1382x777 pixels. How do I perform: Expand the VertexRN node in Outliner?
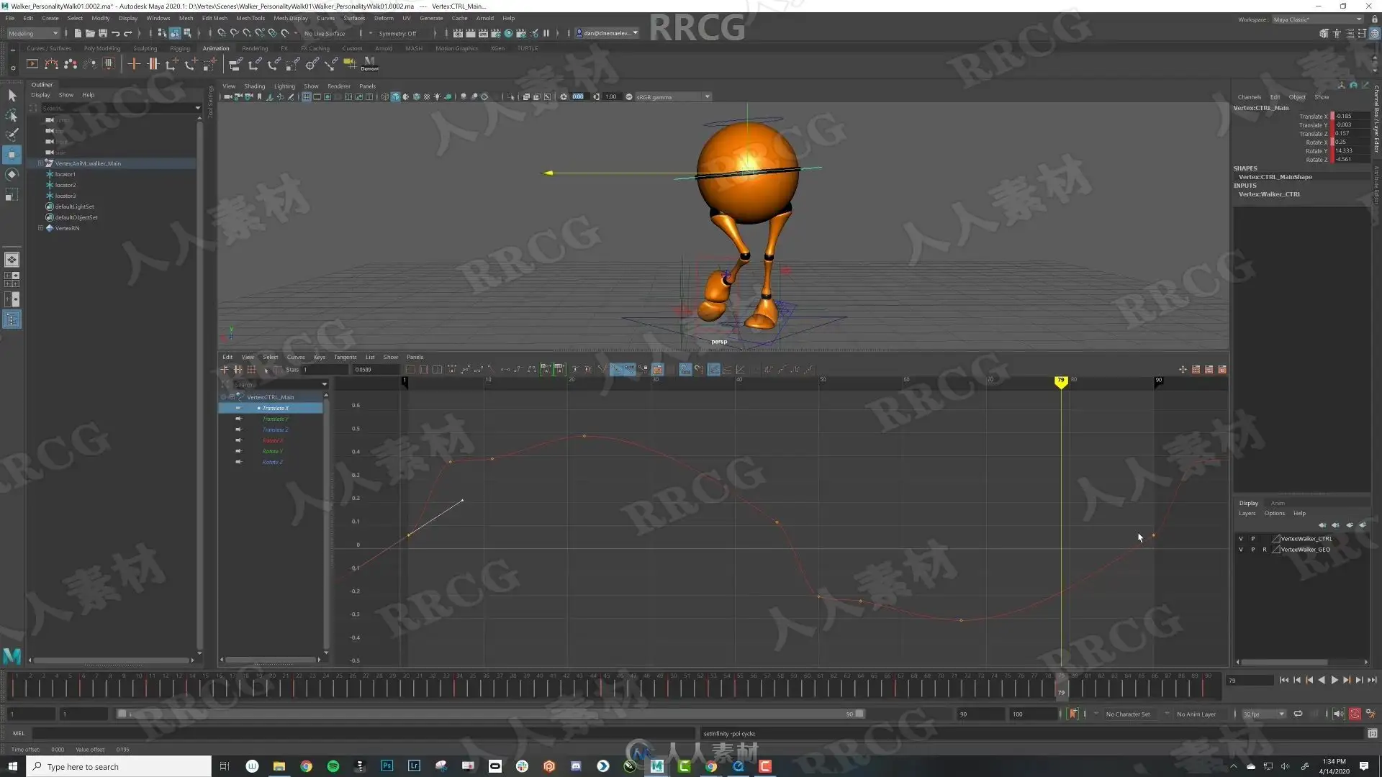40,228
